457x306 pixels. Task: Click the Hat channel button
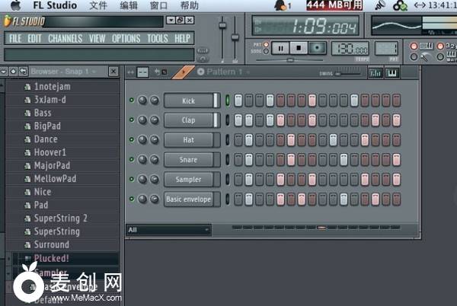pos(189,140)
